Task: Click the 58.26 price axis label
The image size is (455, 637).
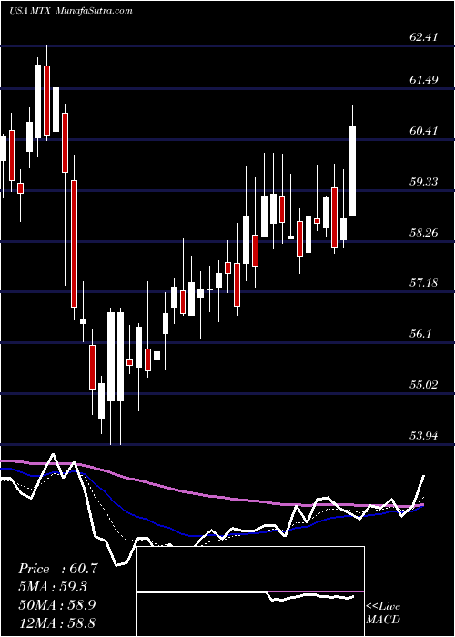Action: (424, 233)
